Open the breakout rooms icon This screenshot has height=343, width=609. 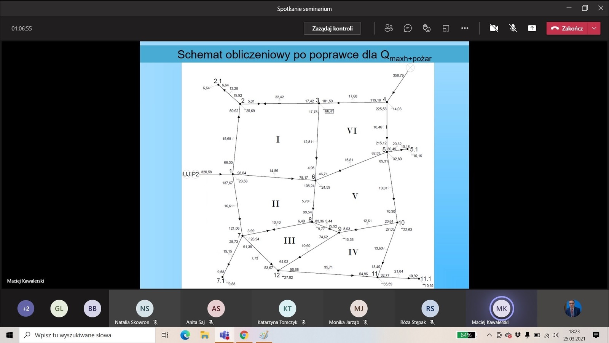(446, 28)
